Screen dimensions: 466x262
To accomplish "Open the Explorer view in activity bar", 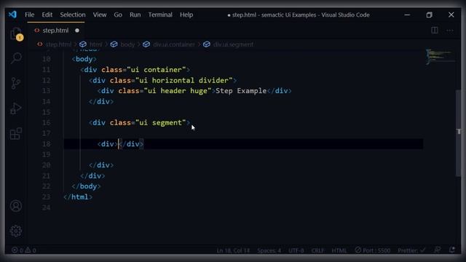I will click(x=16, y=34).
